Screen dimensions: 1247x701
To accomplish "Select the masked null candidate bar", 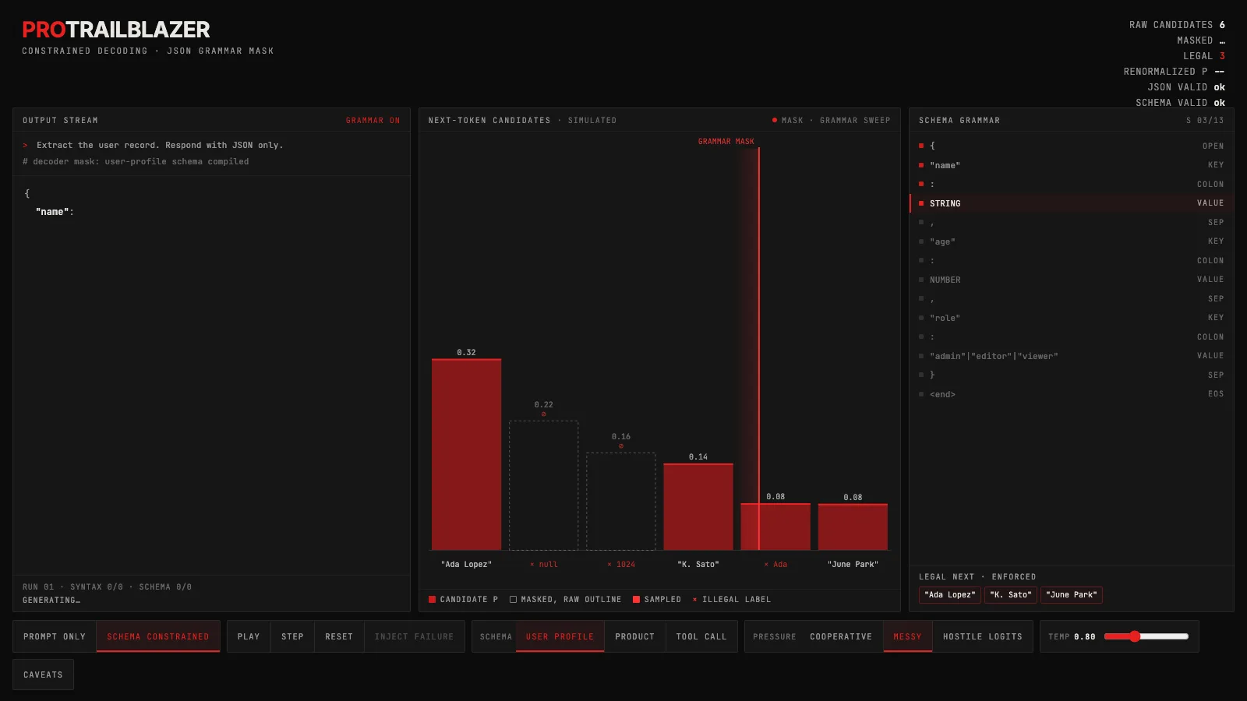I will point(543,485).
